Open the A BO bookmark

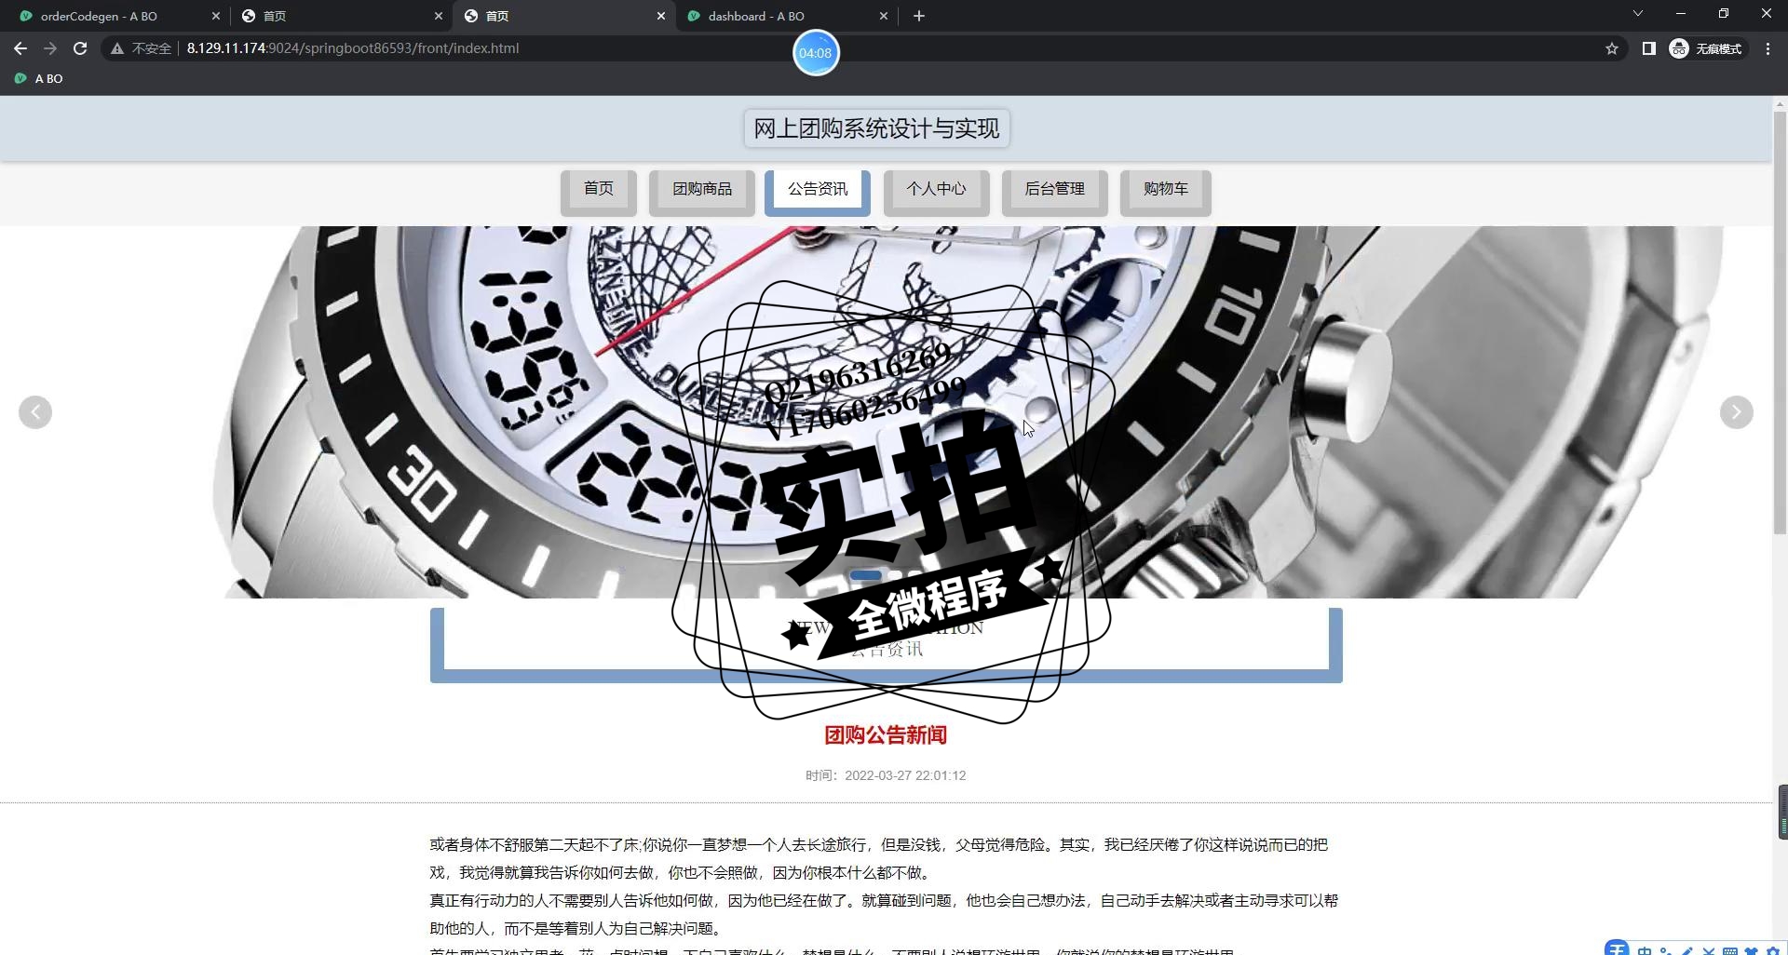(39, 79)
